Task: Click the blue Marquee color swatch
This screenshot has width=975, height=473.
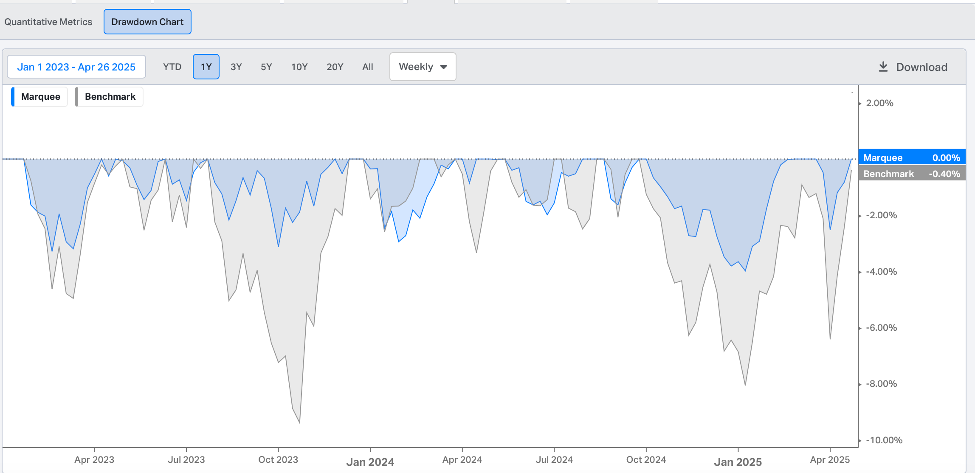Action: click(x=13, y=97)
